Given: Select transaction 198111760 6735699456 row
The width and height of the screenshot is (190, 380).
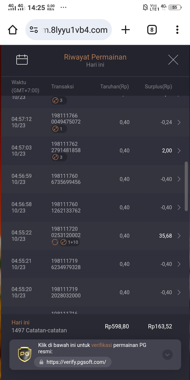Looking at the screenshot, I should pos(95,179).
